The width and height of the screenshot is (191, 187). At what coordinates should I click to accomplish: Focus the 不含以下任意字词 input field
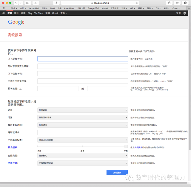coord(83,81)
